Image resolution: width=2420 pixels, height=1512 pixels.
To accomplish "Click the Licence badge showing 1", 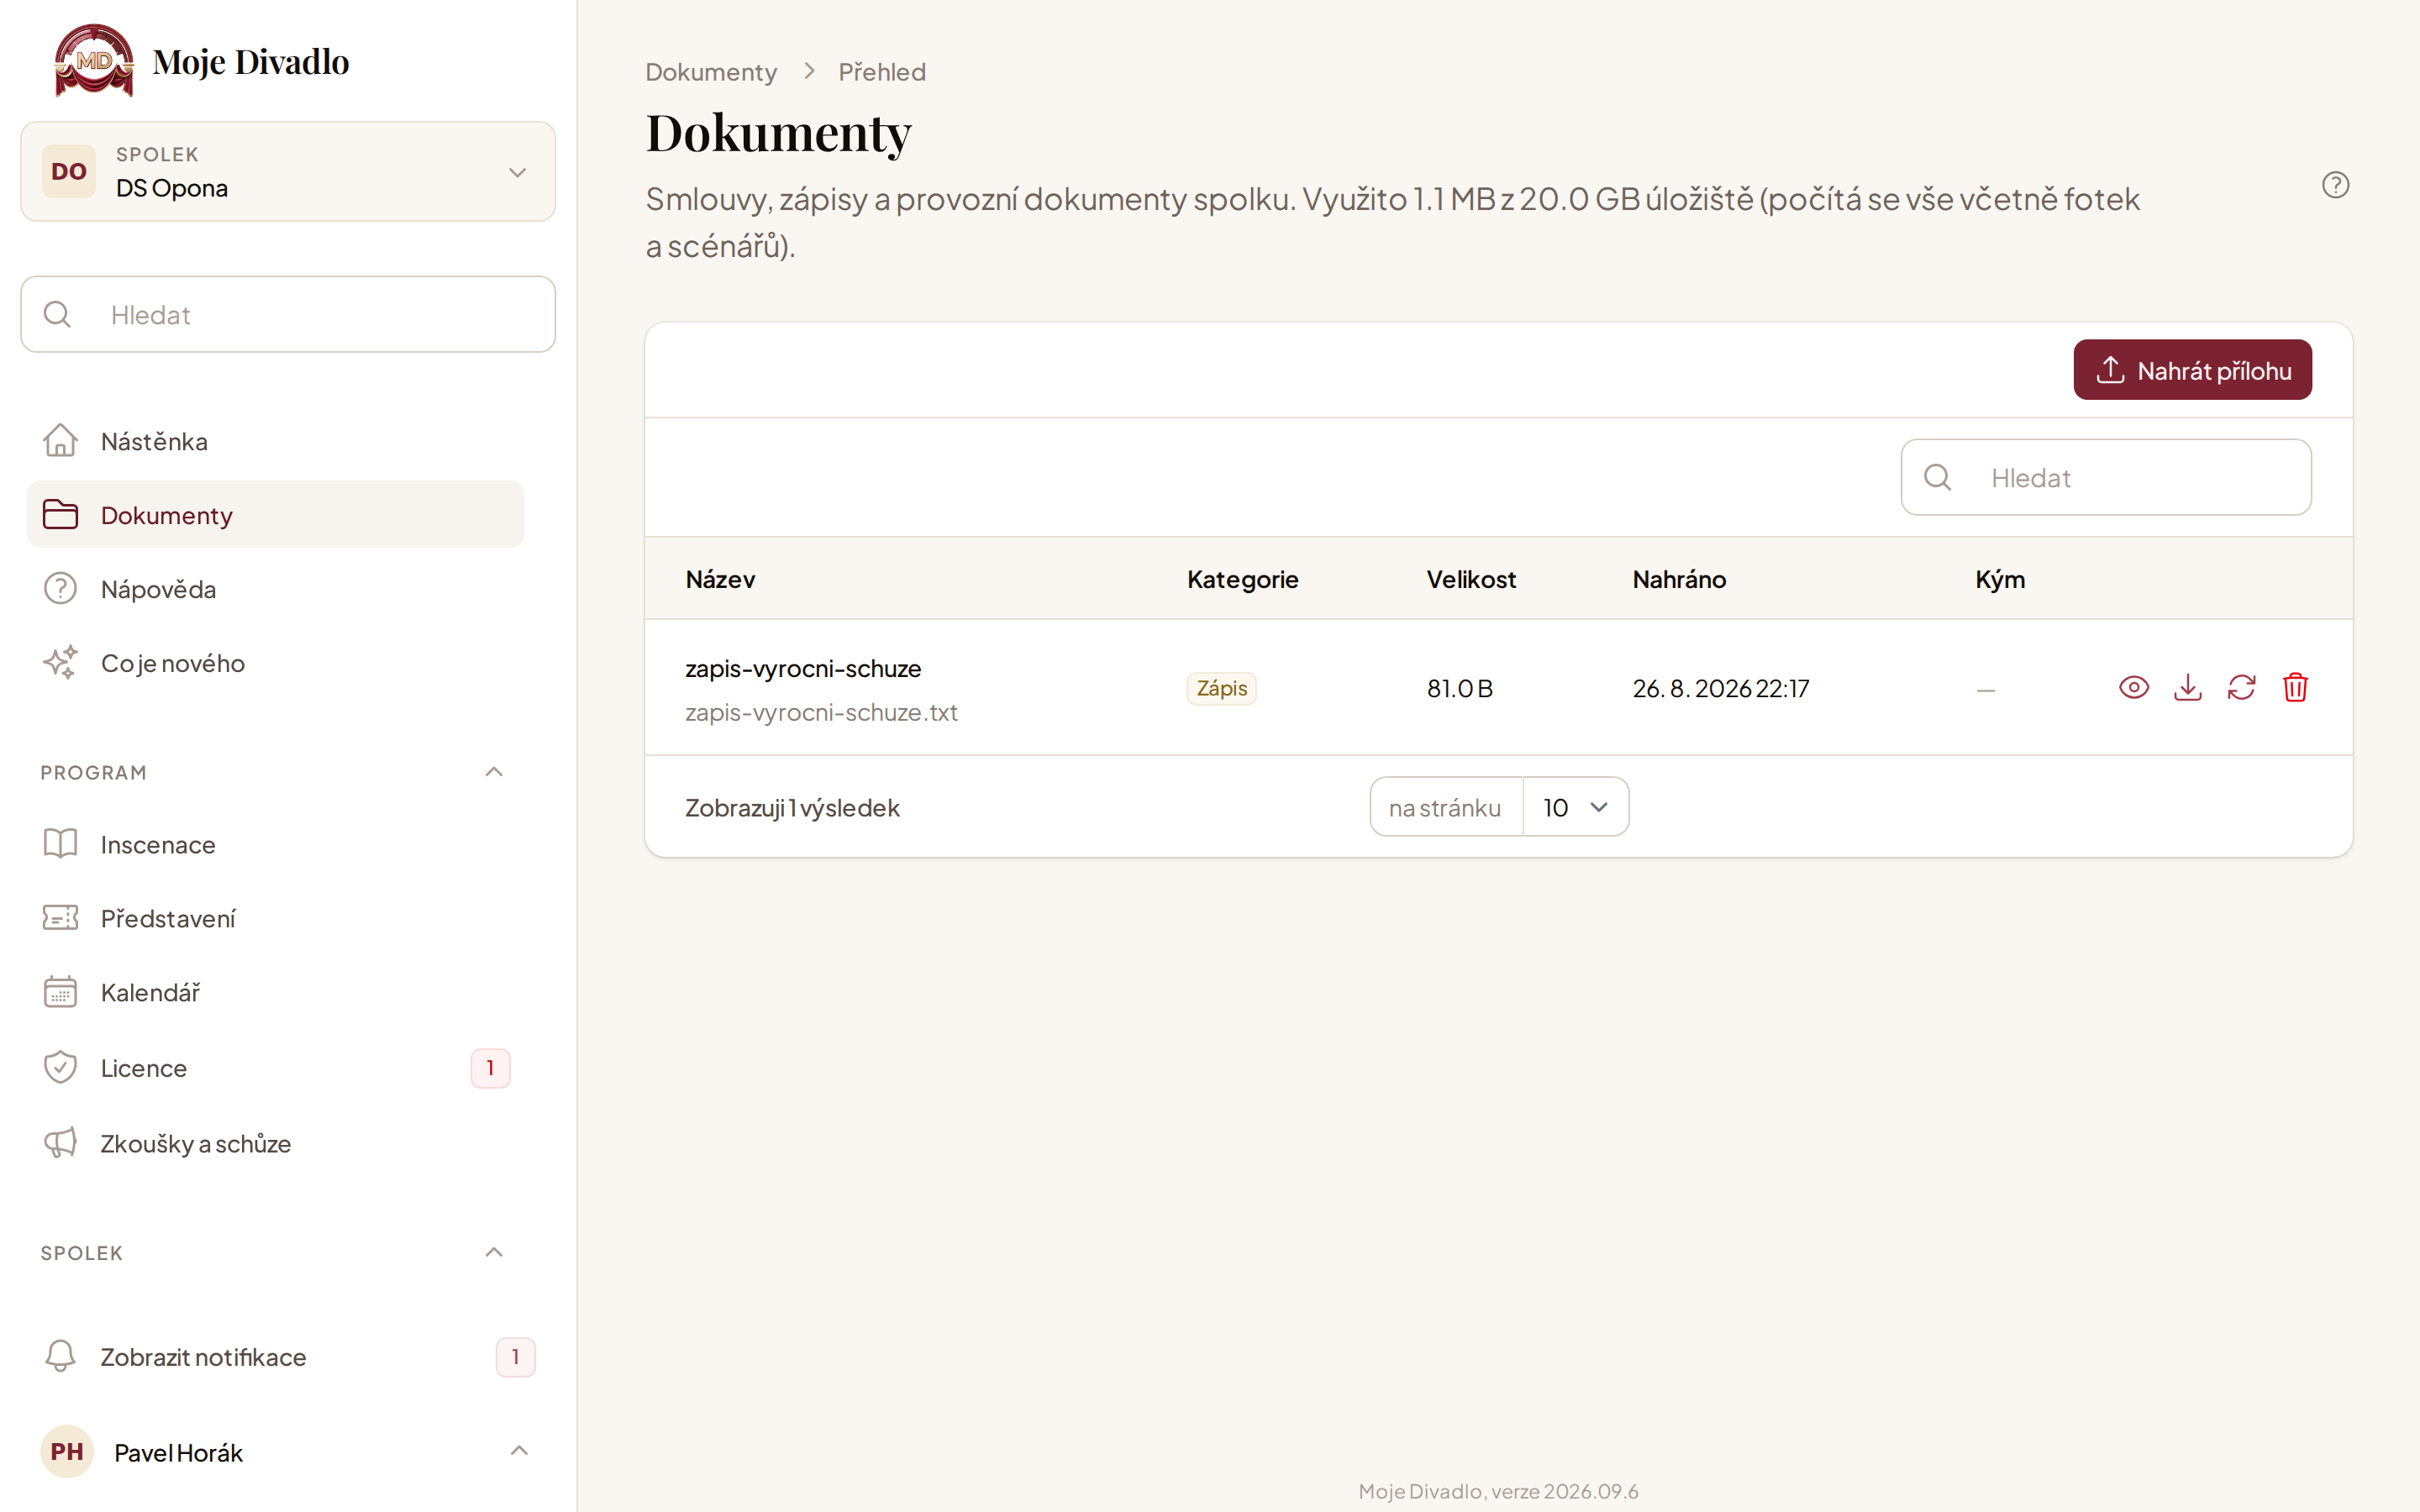I will tap(490, 1068).
